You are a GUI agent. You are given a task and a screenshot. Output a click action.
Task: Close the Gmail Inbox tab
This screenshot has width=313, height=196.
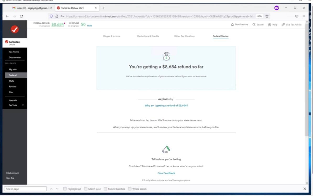pyautogui.click(x=51, y=8)
